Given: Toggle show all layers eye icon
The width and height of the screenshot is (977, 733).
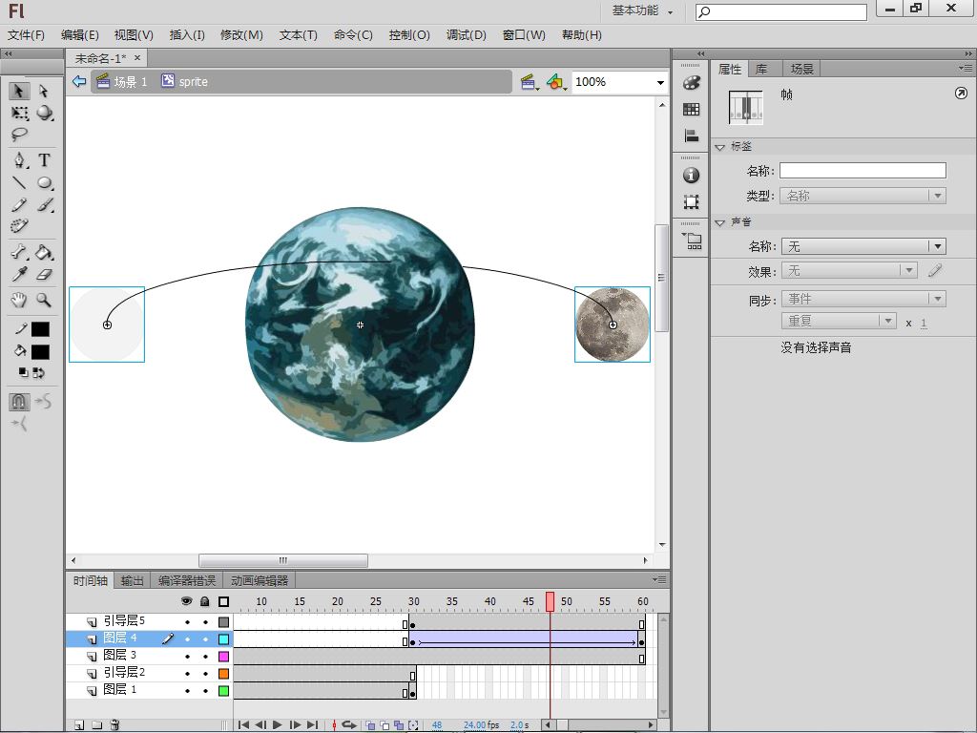Looking at the screenshot, I should [186, 601].
